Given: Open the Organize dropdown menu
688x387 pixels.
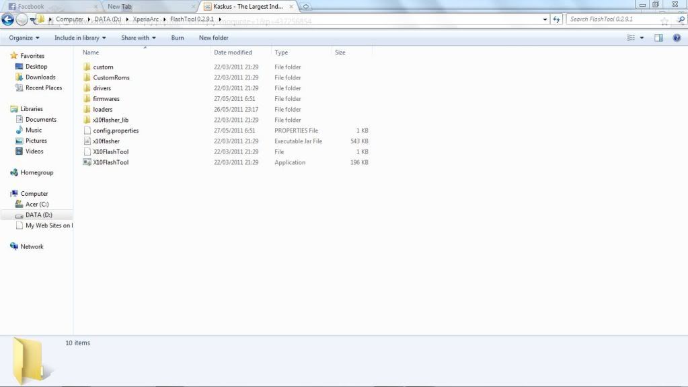Looking at the screenshot, I should [24, 38].
